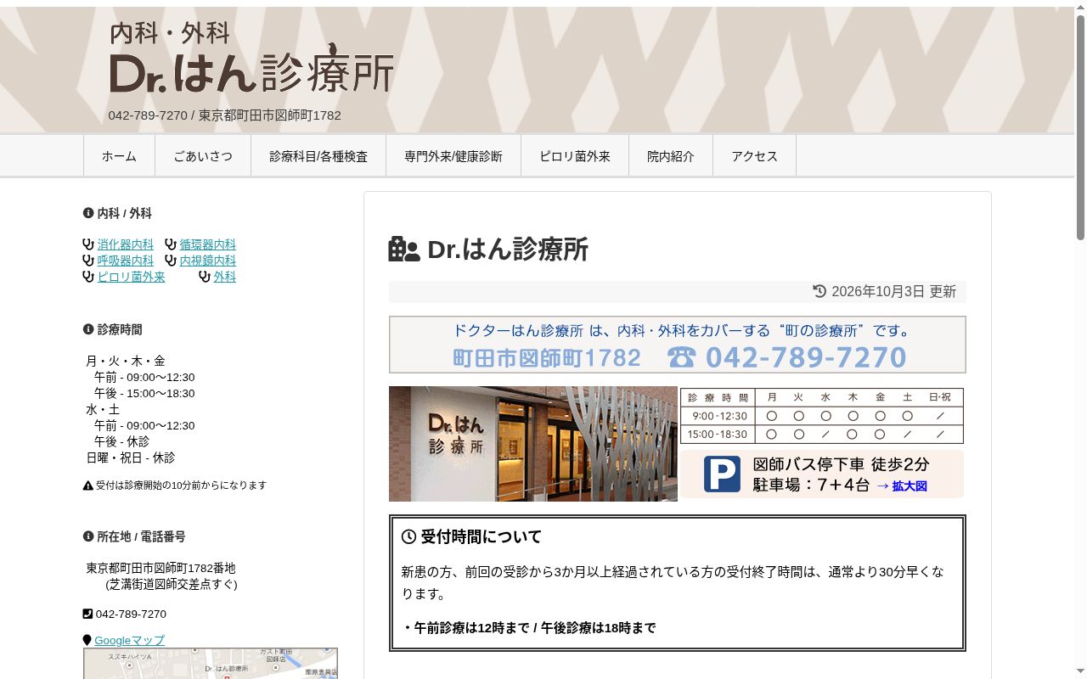Click stethoscope icon beside 呼吸器内科
The width and height of the screenshot is (1087, 679).
click(88, 261)
